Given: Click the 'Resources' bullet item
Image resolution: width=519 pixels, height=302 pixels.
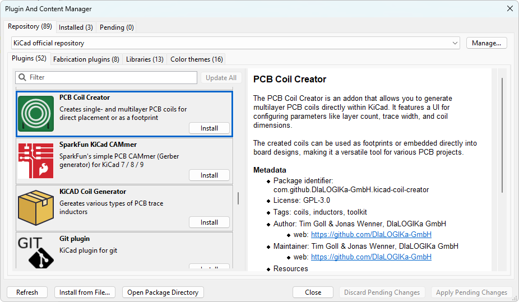Looking at the screenshot, I should click(290, 268).
